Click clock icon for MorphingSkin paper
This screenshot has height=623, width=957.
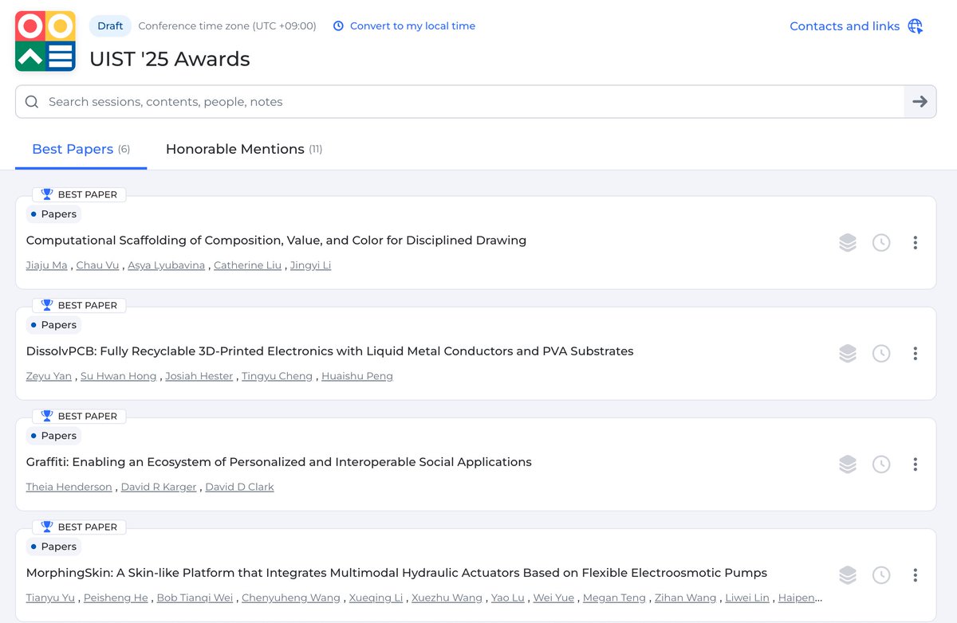coord(881,575)
